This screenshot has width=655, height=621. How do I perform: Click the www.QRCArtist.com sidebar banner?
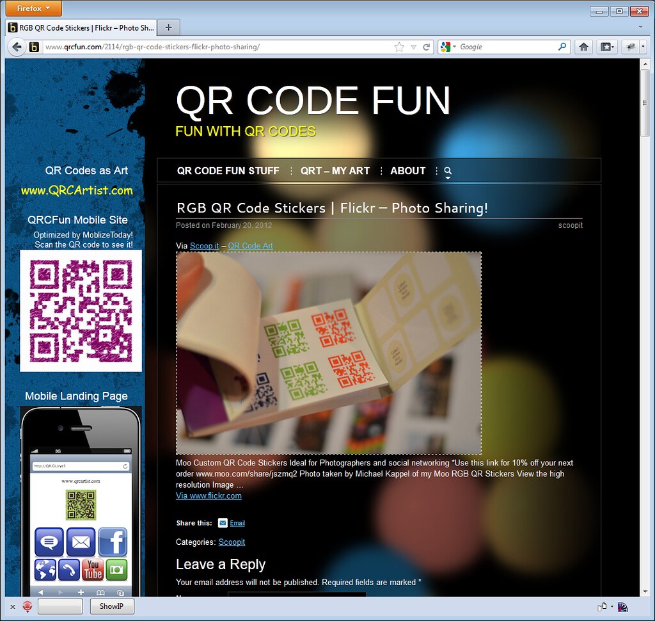[x=77, y=190]
